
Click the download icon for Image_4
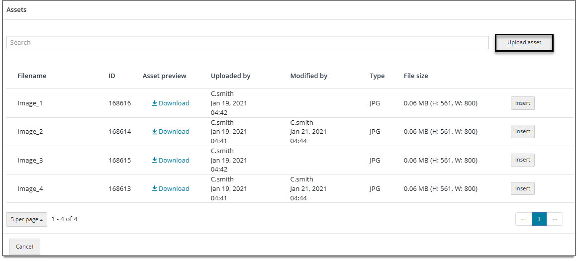pyautogui.click(x=155, y=189)
